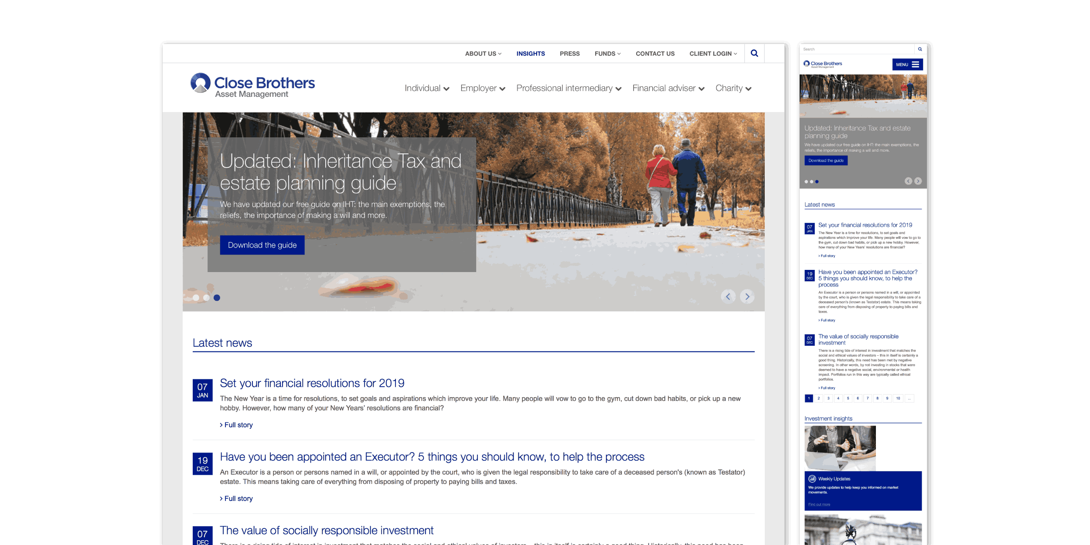Open Full story under Executor desktop article
The image size is (1090, 545).
click(236, 498)
